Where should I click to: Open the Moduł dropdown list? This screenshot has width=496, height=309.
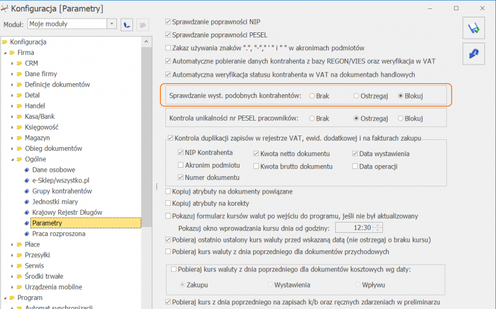(112, 23)
